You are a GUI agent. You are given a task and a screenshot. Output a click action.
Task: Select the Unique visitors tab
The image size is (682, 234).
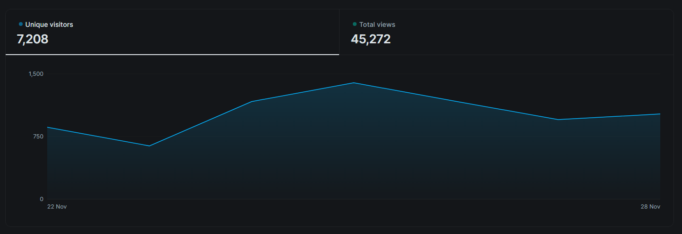tap(172, 32)
